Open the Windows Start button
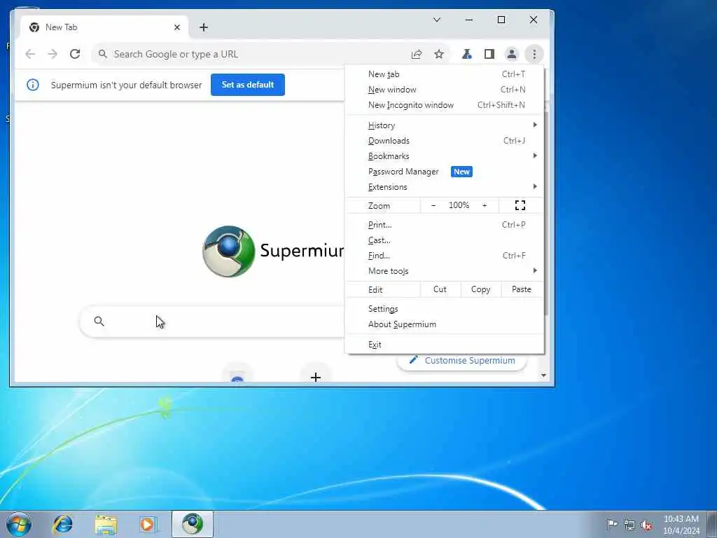717x538 pixels. (x=19, y=524)
